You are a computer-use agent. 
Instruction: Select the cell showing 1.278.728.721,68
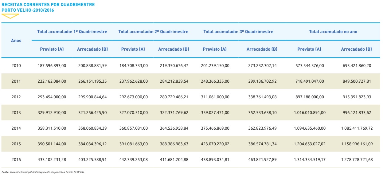tap(356, 159)
